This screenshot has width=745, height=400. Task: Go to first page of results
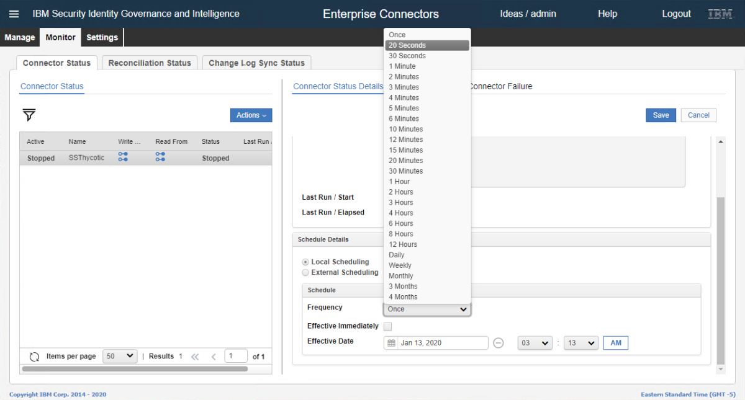click(195, 357)
